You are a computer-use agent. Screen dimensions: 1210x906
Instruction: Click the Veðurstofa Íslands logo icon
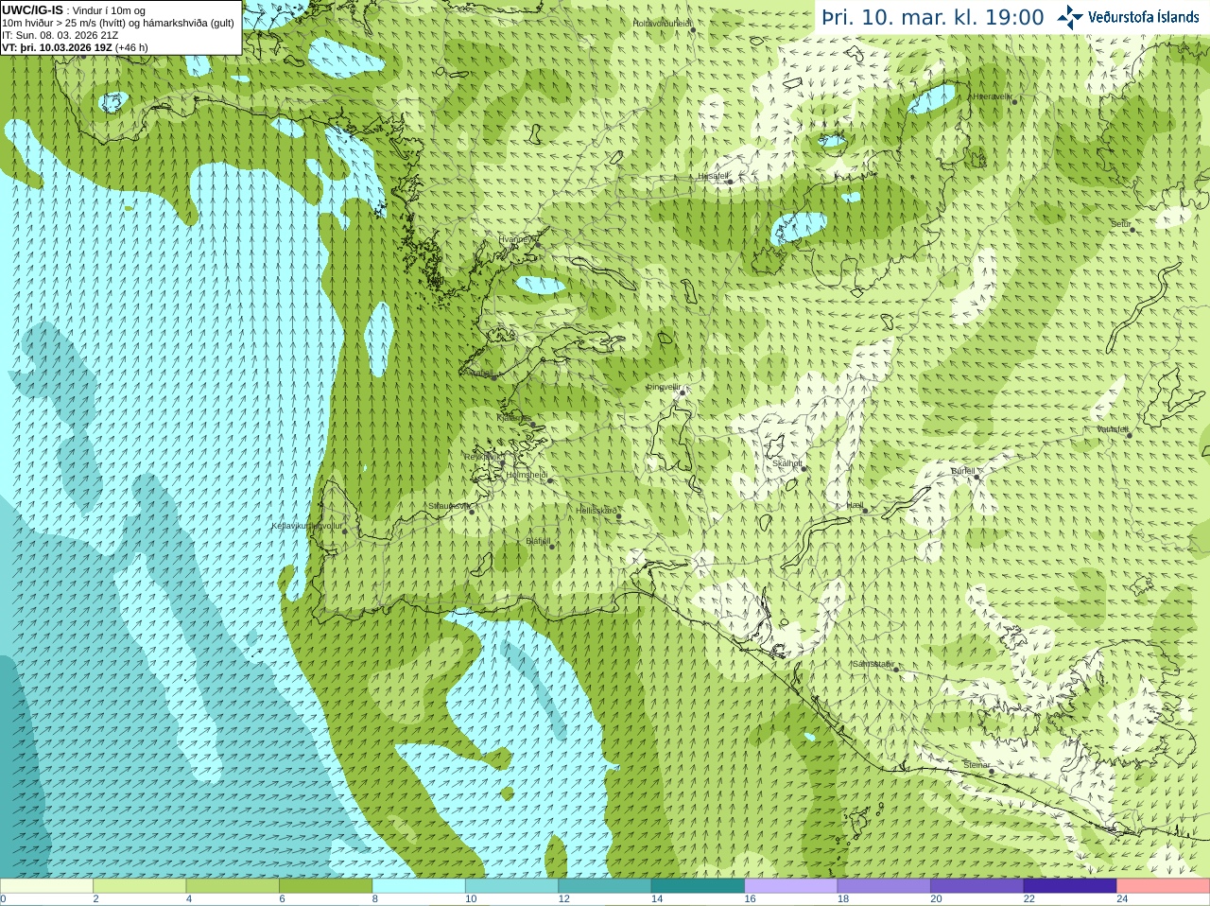pyautogui.click(x=1070, y=17)
